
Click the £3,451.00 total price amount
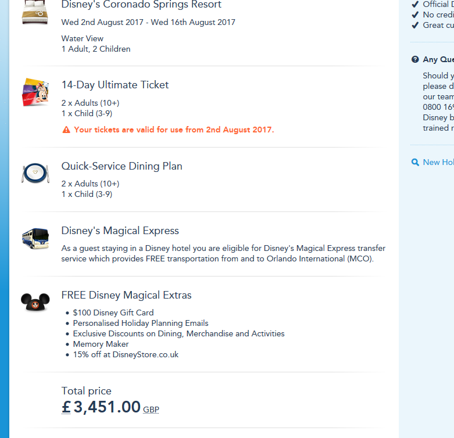[x=102, y=407]
